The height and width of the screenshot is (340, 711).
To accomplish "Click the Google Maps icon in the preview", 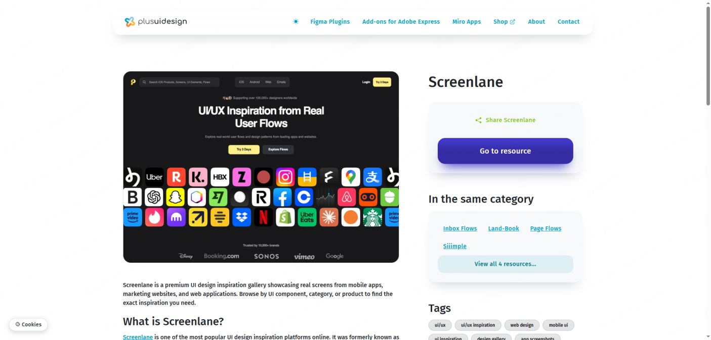I will (x=351, y=177).
